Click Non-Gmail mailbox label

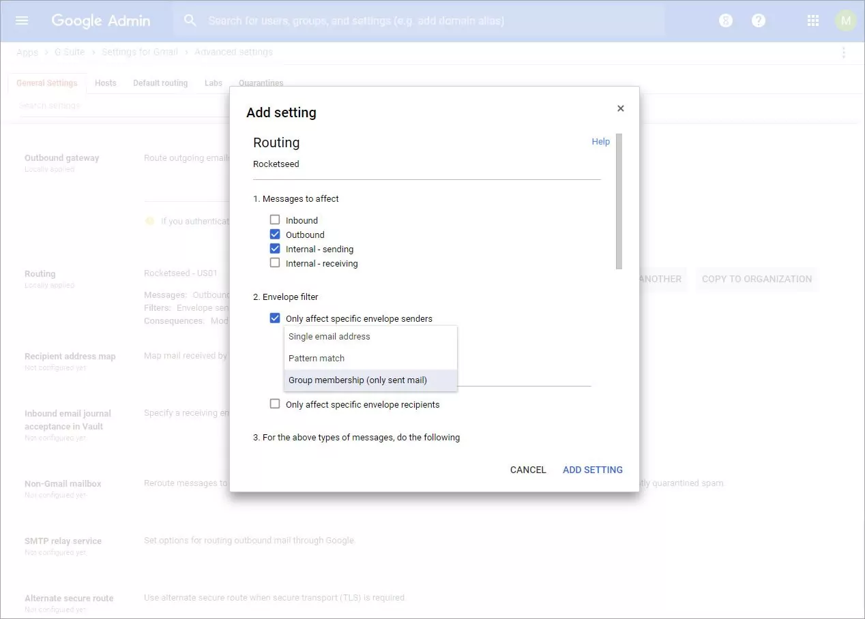63,483
